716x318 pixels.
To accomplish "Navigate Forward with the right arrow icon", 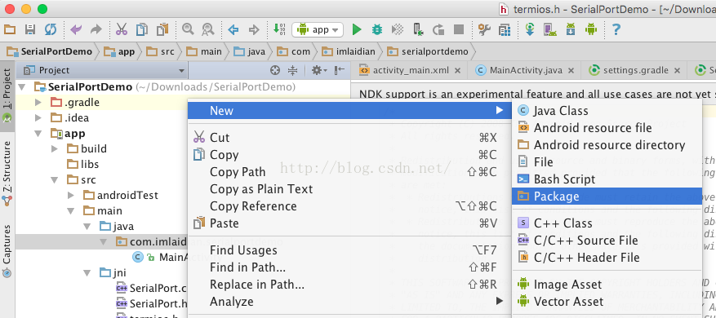I will pyautogui.click(x=253, y=30).
